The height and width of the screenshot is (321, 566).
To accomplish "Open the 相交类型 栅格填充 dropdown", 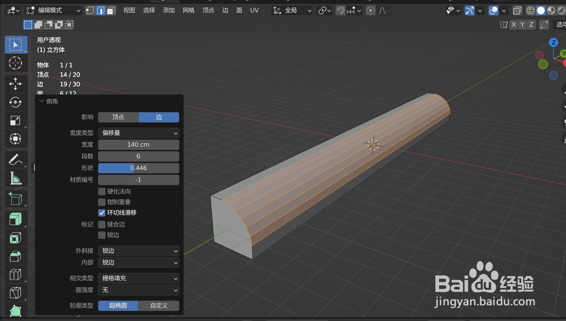I will coord(139,278).
